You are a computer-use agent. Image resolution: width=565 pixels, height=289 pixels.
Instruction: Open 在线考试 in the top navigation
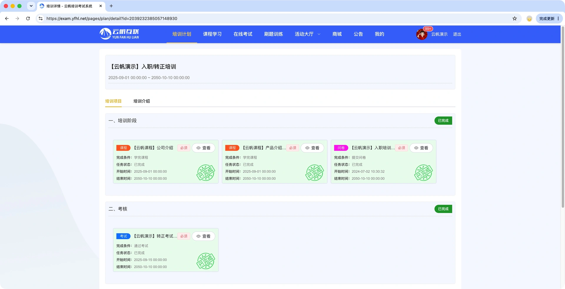point(243,34)
